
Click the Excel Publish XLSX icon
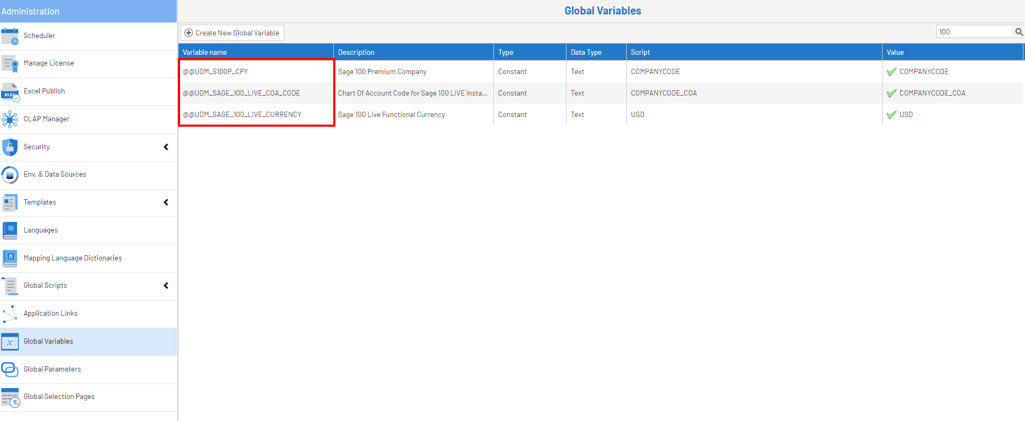click(x=10, y=92)
